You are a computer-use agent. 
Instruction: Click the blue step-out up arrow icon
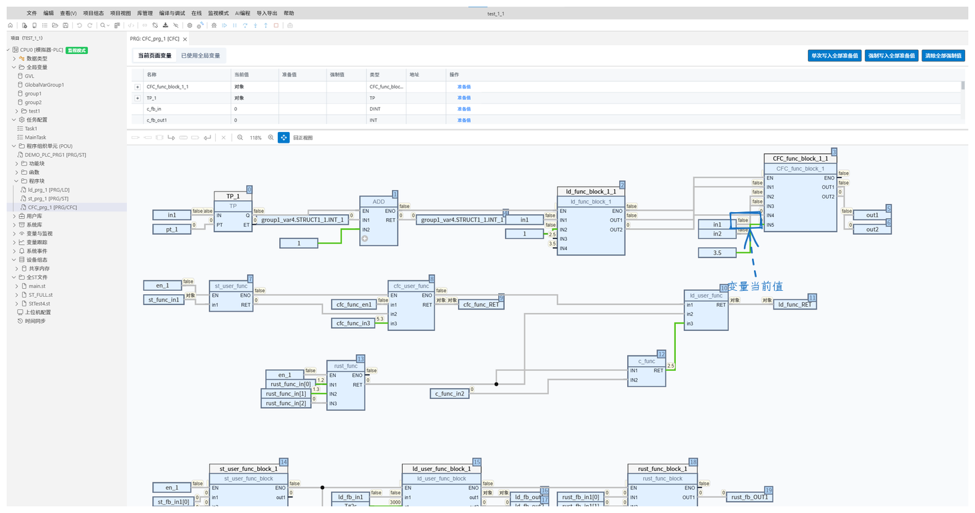pyautogui.click(x=266, y=25)
